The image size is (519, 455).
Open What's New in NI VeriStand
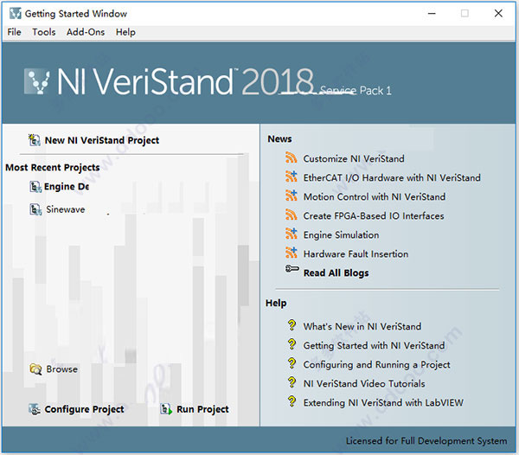pos(362,327)
